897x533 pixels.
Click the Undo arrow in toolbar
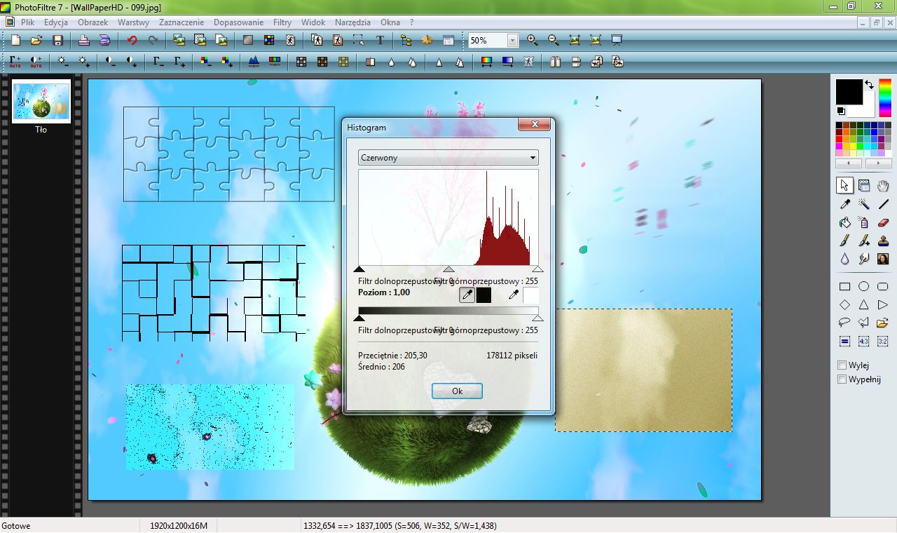click(x=132, y=41)
